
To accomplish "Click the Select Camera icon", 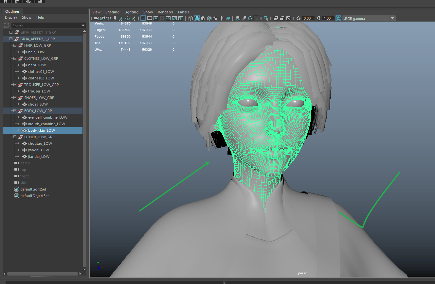I will (96, 18).
